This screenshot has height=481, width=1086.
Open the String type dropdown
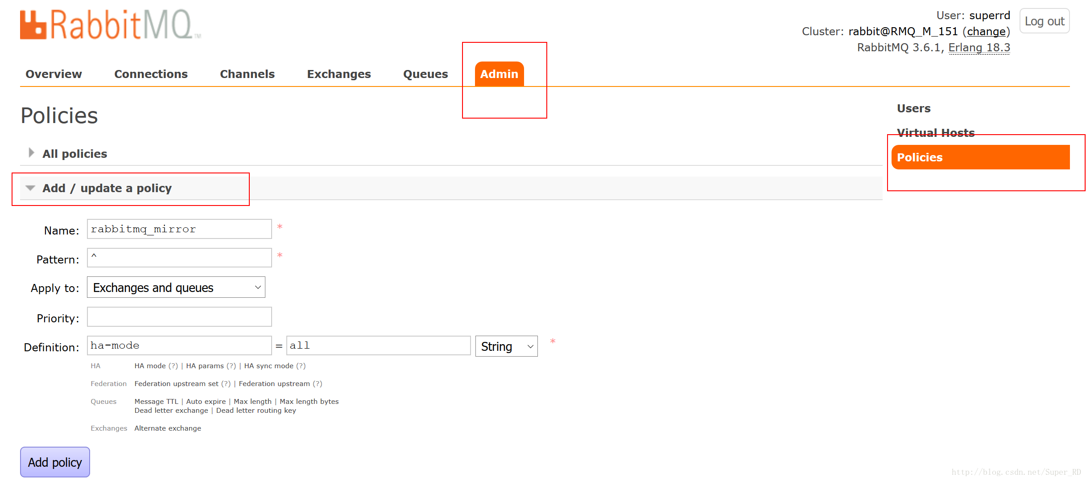coord(506,346)
